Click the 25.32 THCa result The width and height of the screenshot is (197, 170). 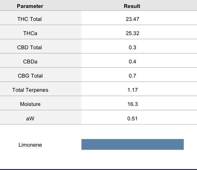click(132, 33)
